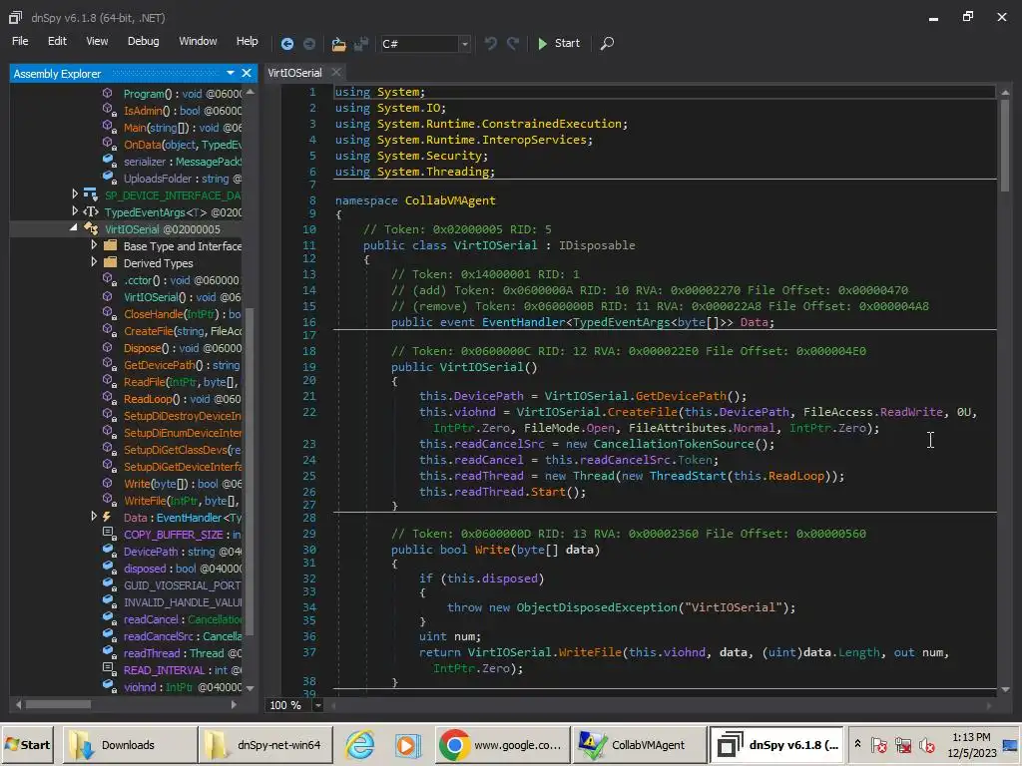Expand the Data EventHandler event node
Screen dimensions: 1022x766
point(95,518)
